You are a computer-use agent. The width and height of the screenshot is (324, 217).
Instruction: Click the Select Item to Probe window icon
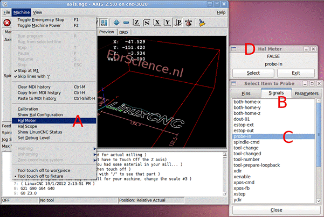click(234, 83)
